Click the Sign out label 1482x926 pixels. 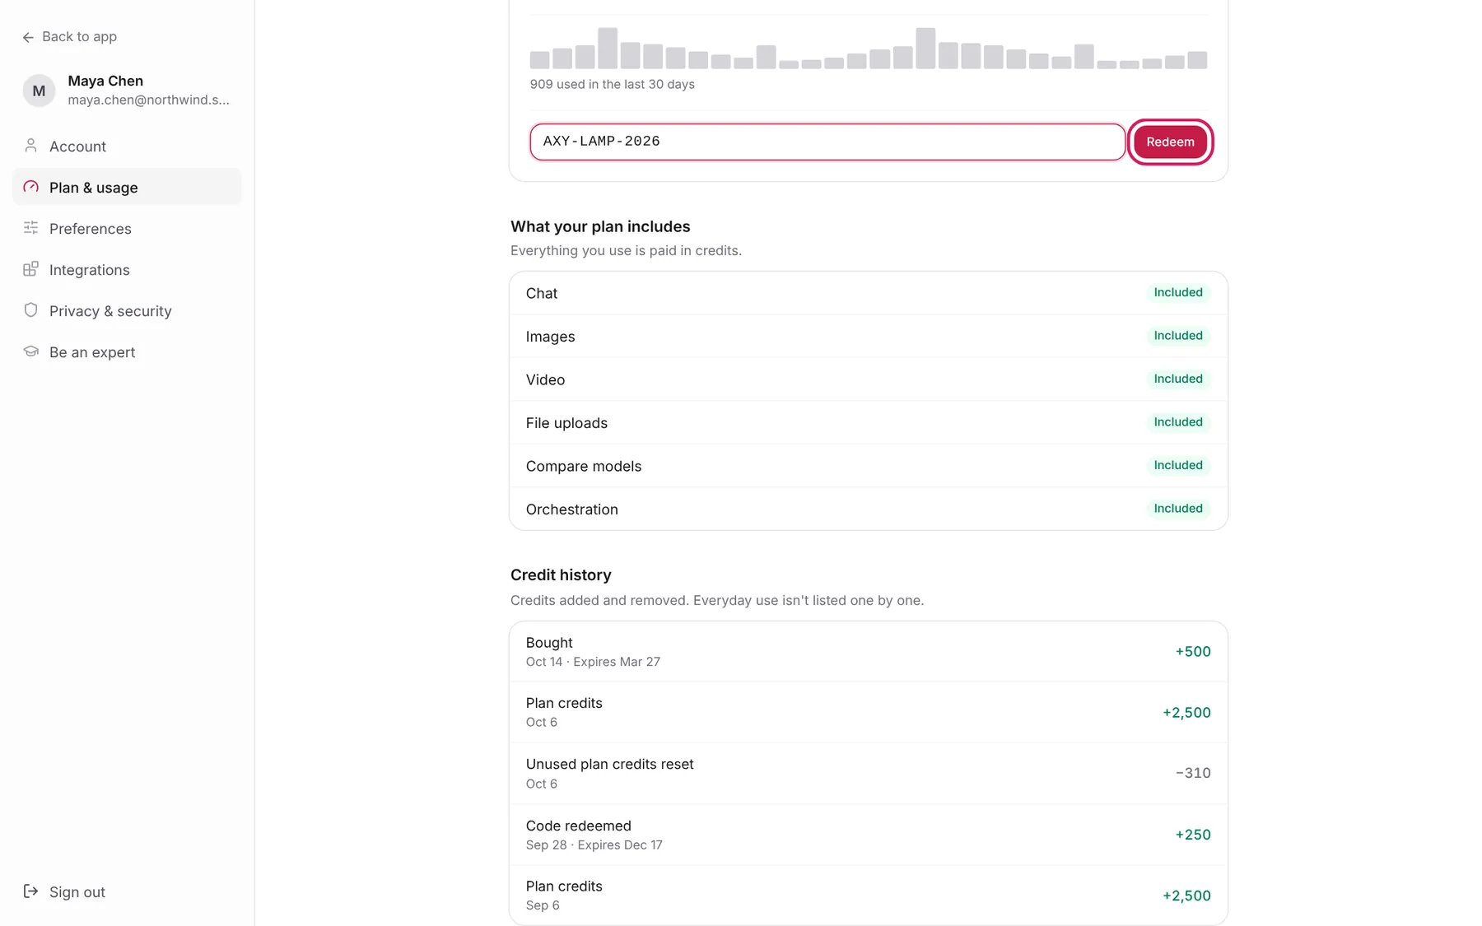[x=77, y=891]
